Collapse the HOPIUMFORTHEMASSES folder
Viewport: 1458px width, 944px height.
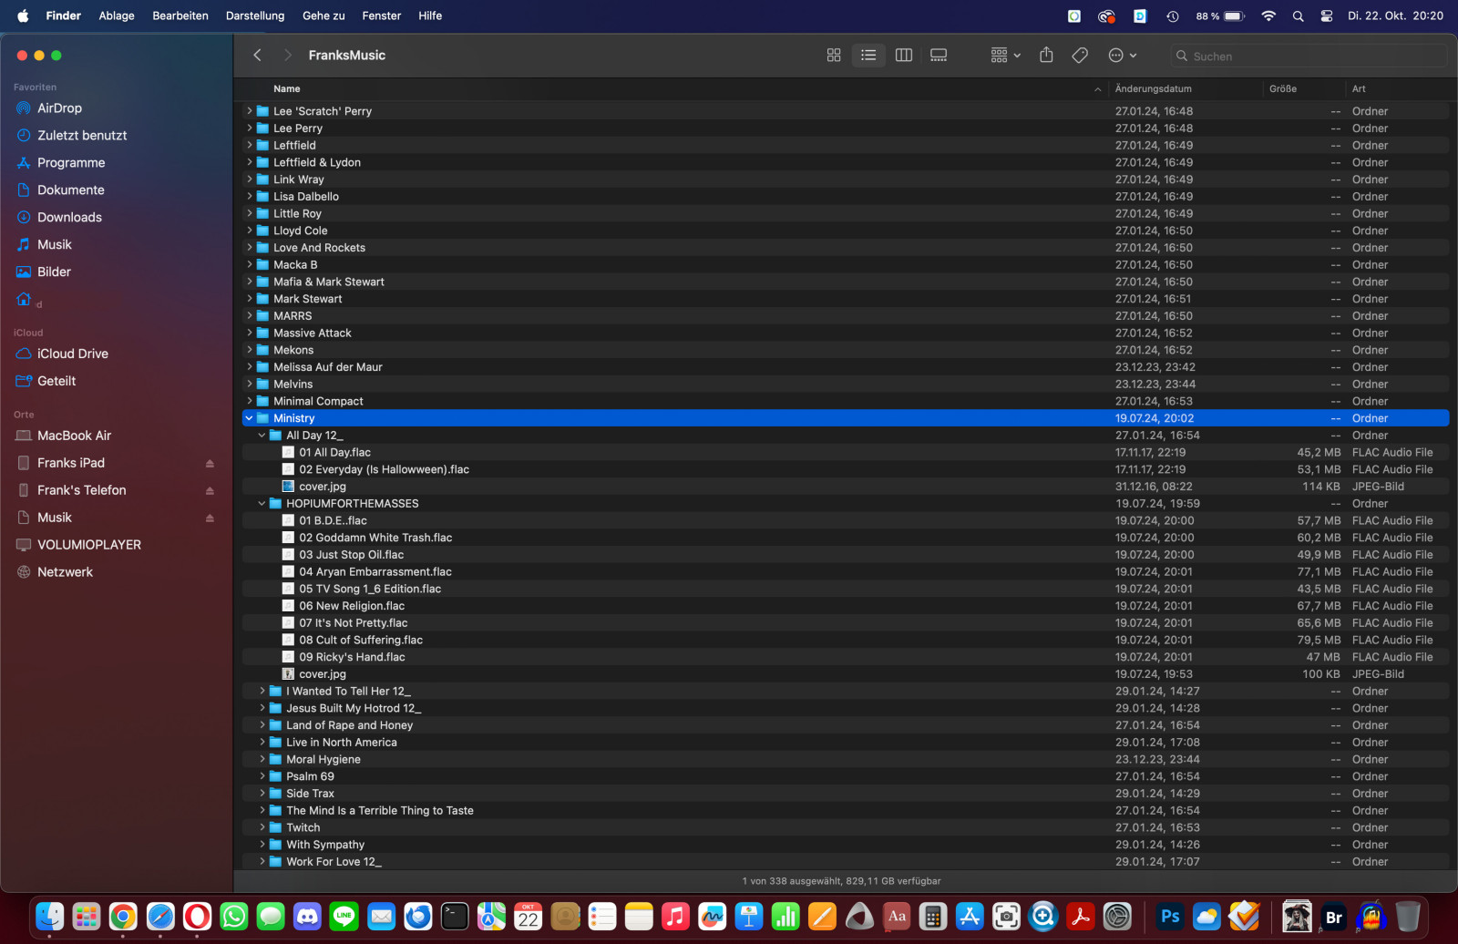point(262,504)
